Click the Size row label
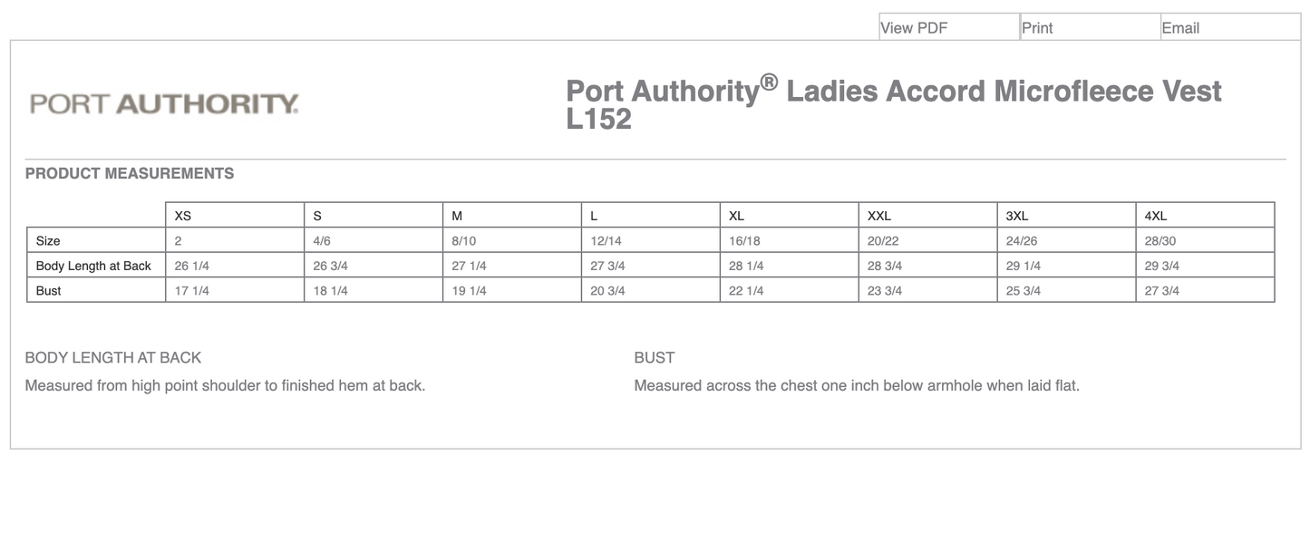This screenshot has height=543, width=1310. click(x=48, y=240)
